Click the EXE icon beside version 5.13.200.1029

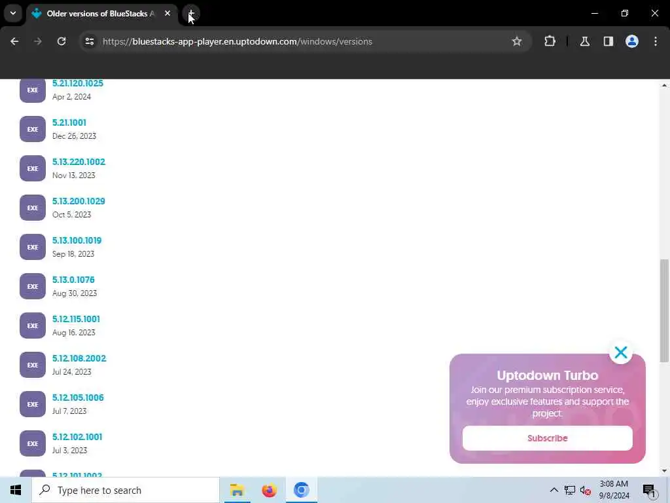click(33, 208)
